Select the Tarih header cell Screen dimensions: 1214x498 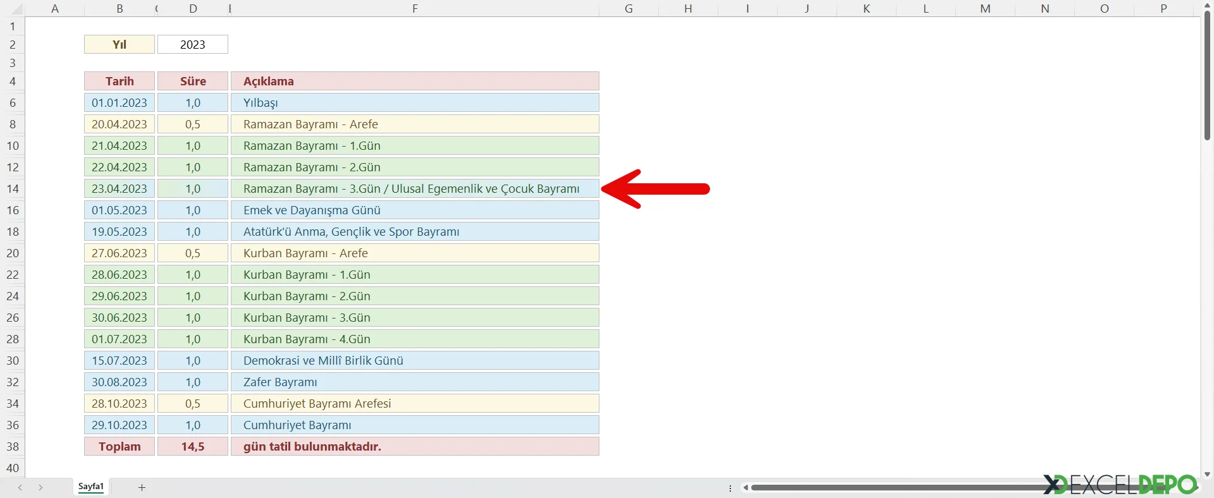tap(120, 81)
